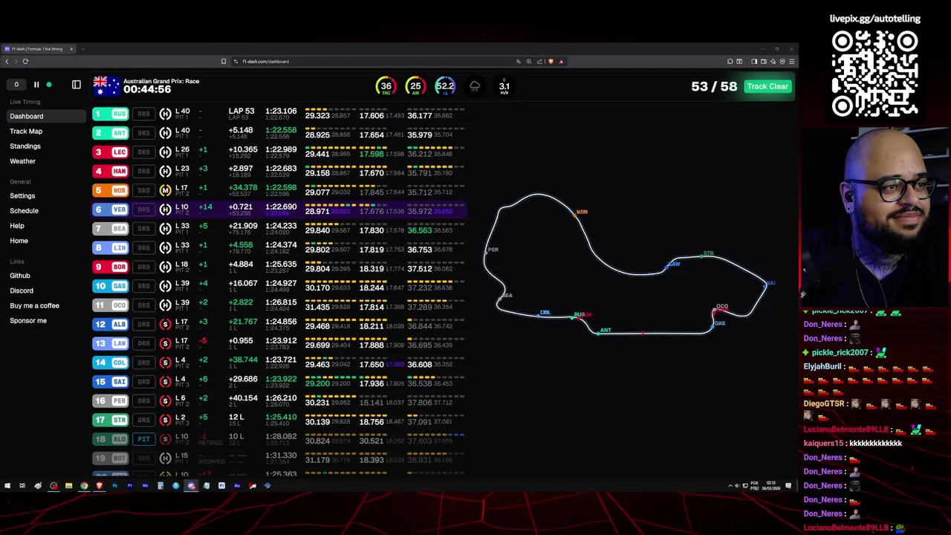Click the DRS badge in the GAS row

143,286
